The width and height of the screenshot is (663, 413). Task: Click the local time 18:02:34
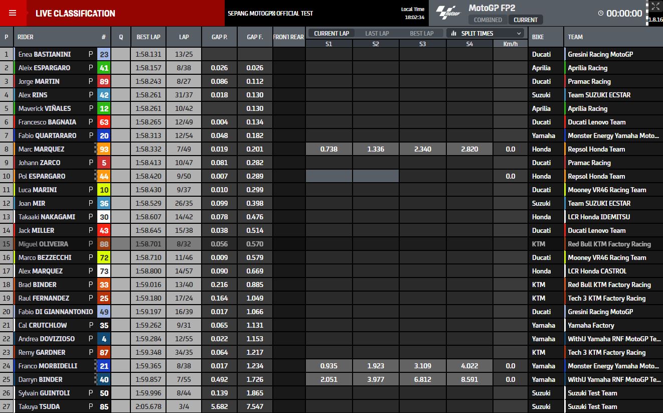[x=415, y=17]
